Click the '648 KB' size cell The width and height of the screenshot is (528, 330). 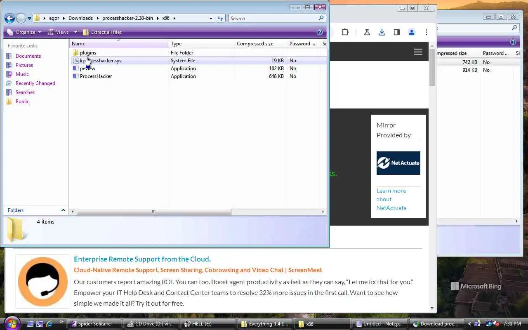coord(276,76)
